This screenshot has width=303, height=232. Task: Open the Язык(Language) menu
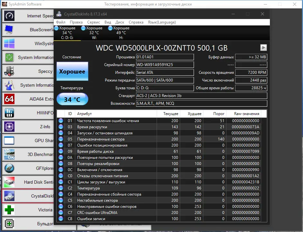(162, 22)
